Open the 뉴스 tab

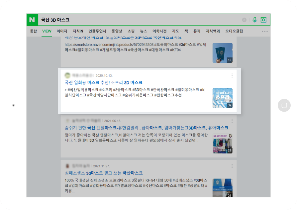[144, 31]
